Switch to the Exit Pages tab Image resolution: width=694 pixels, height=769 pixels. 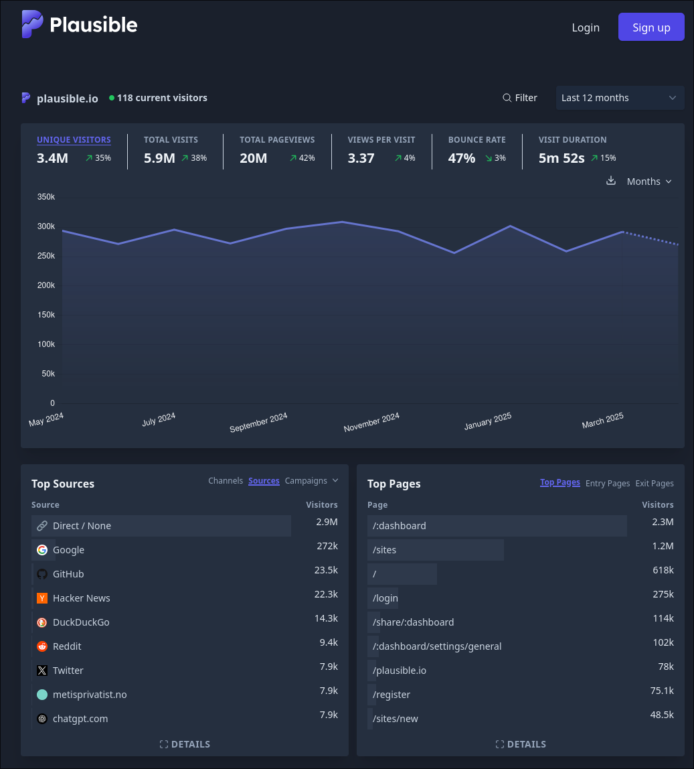tap(655, 483)
